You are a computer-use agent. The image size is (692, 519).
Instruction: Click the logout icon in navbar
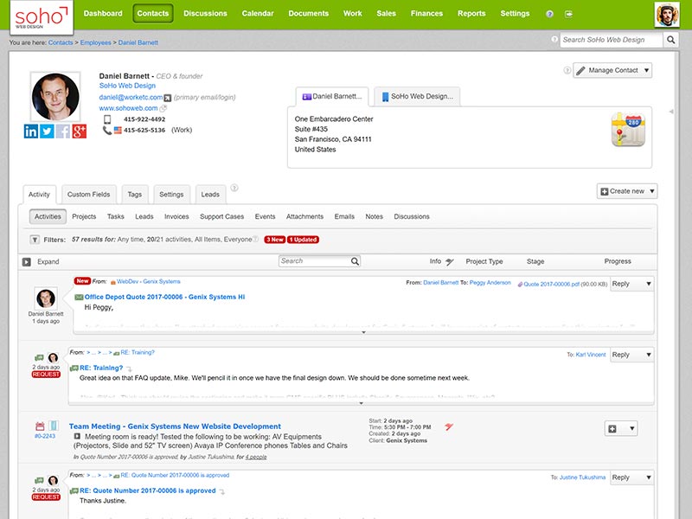tap(568, 14)
